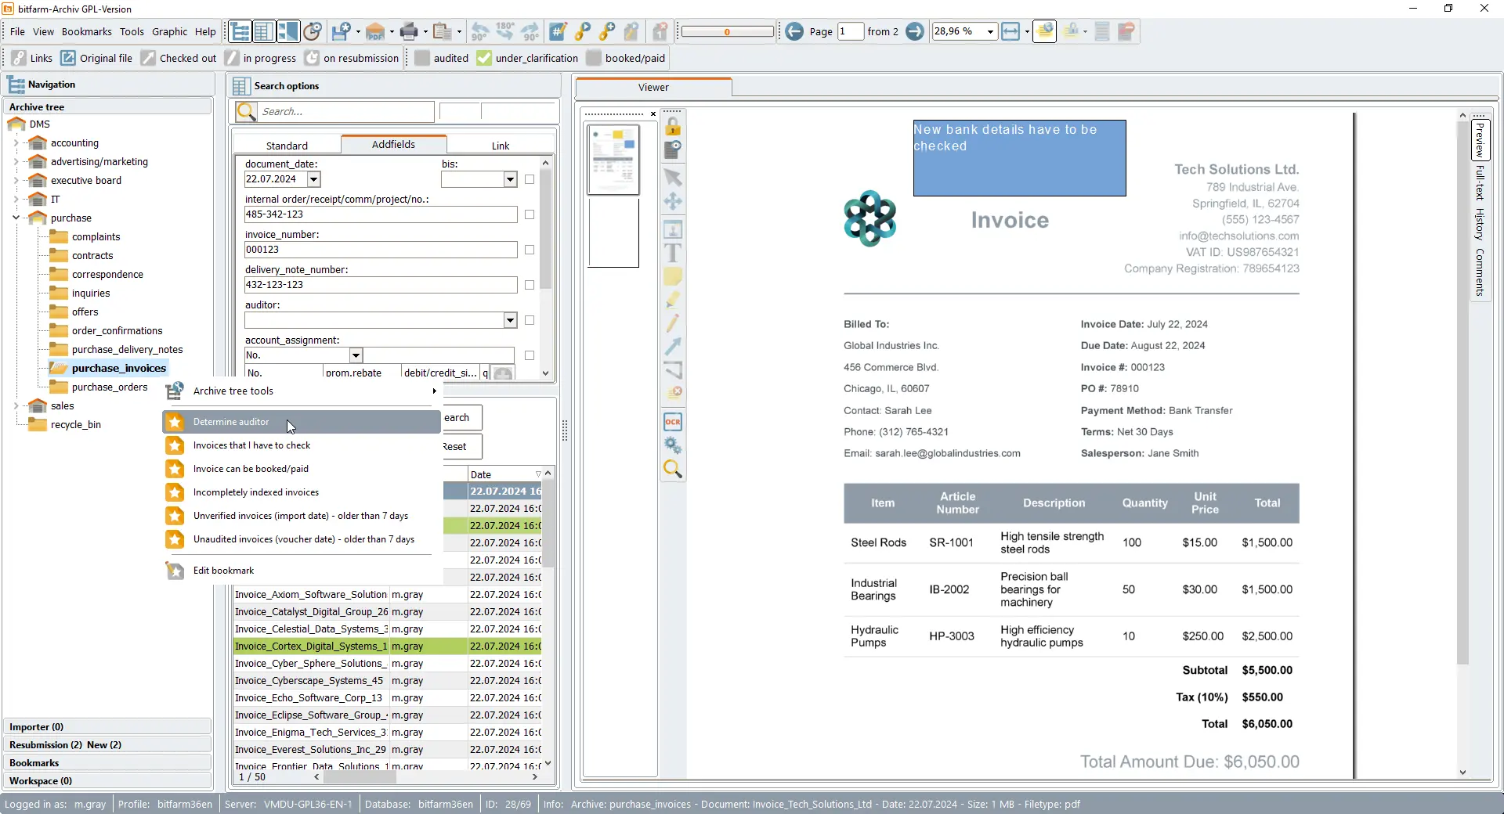Open the bis date dropdown
This screenshot has width=1504, height=814.
510,179
